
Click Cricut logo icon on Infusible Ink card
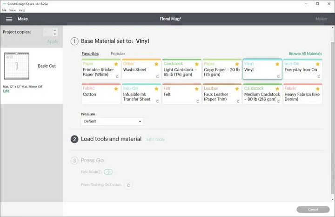pyautogui.click(x=157, y=101)
